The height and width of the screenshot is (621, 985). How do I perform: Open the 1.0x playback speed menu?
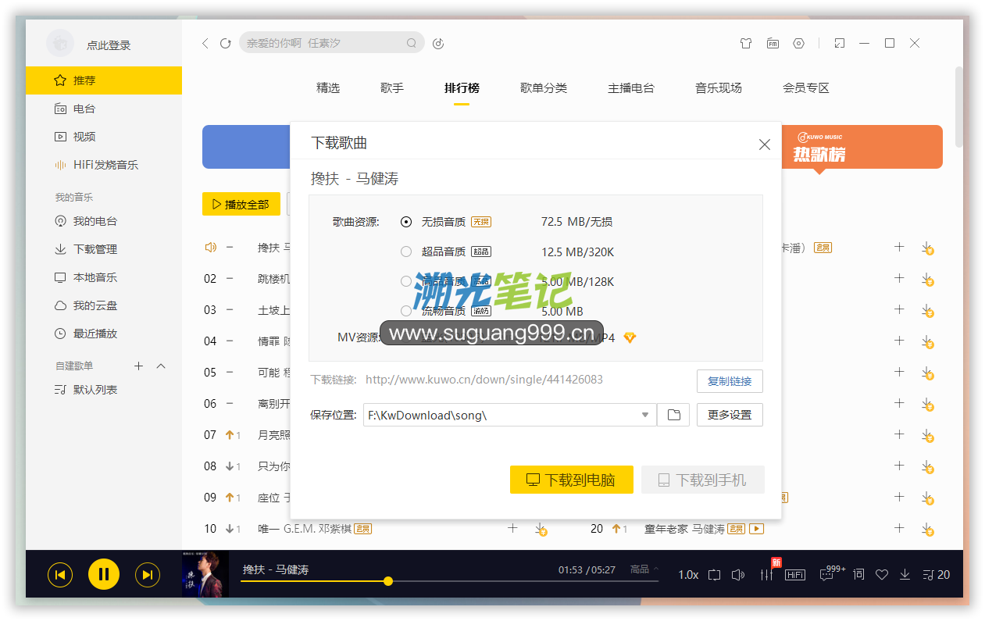click(688, 575)
